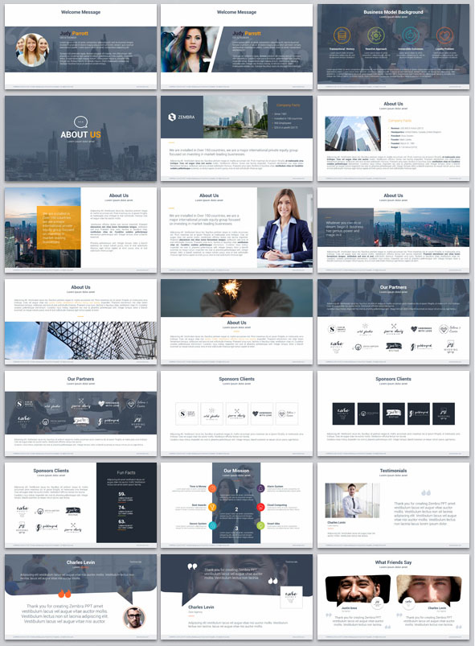Click the grey quote mark icon on Testimonials slide

click(x=426, y=492)
